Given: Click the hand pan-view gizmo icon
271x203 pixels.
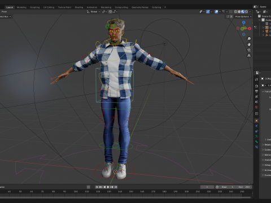Looking at the screenshot, I should pyautogui.click(x=249, y=45).
